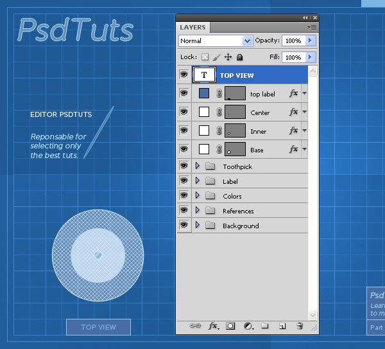Click the layers list scroll up arrow
Image resolution: width=385 pixels, height=349 pixels.
point(312,71)
